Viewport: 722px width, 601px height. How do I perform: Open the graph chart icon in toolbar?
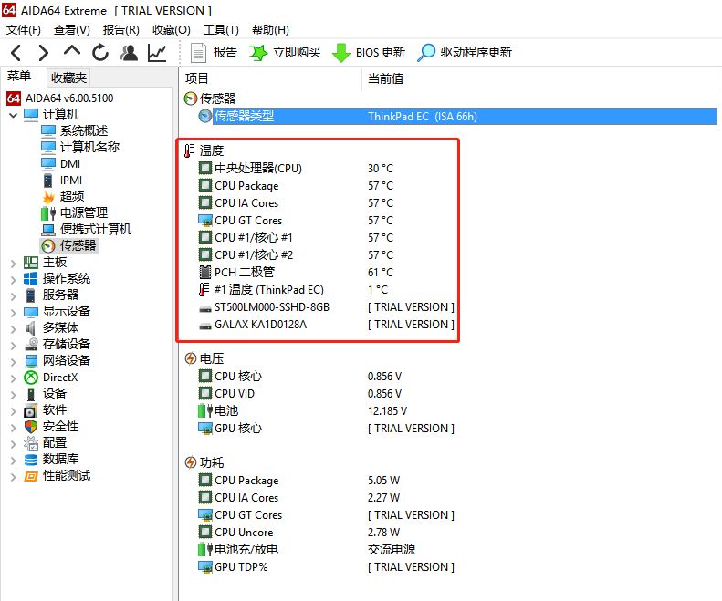[157, 53]
